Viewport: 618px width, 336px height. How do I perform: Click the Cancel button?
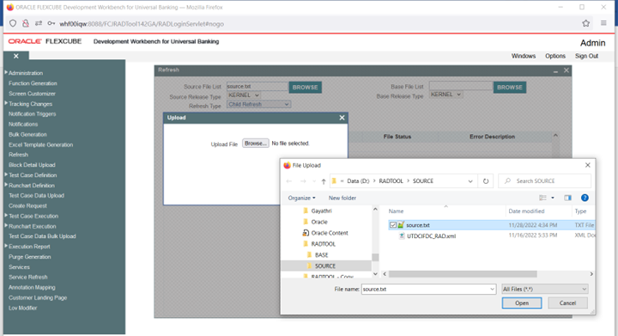tap(567, 302)
